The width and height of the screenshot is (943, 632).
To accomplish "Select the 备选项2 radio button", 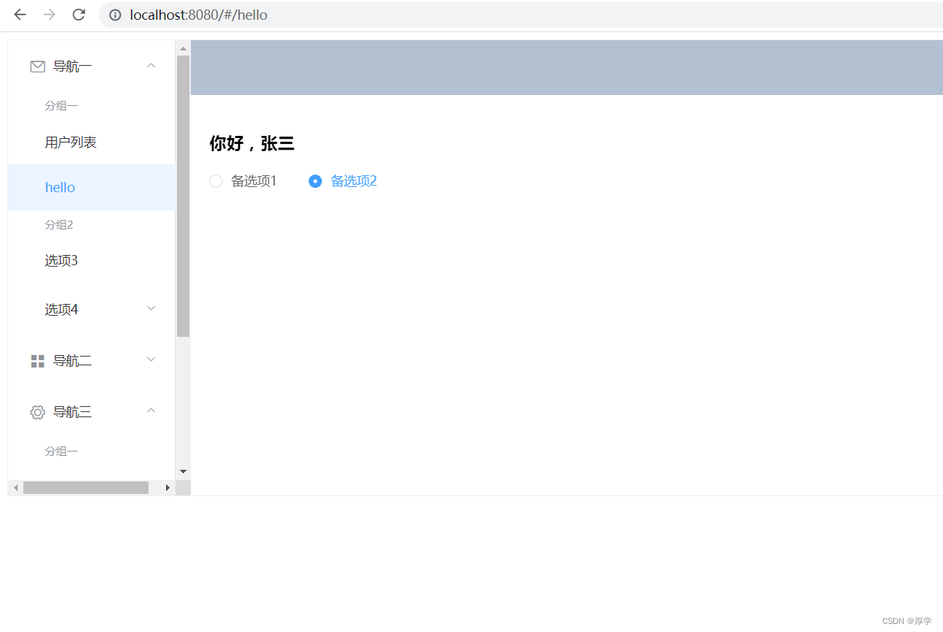I will 315,181.
